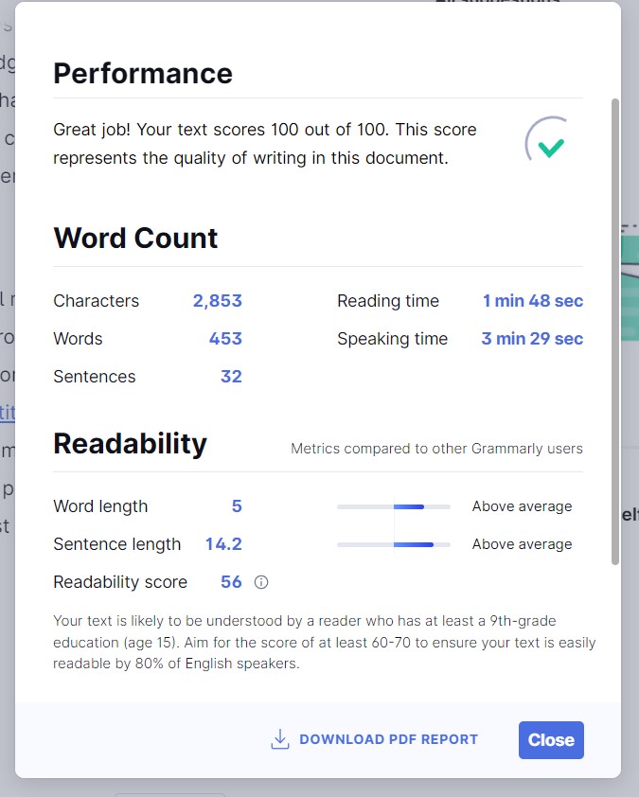The image size is (639, 797).
Task: Click the Speaking time value
Action: (532, 339)
